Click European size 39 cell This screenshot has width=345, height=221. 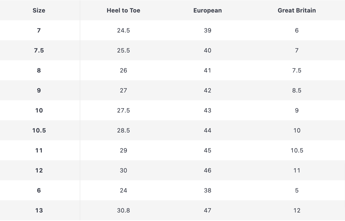point(207,30)
